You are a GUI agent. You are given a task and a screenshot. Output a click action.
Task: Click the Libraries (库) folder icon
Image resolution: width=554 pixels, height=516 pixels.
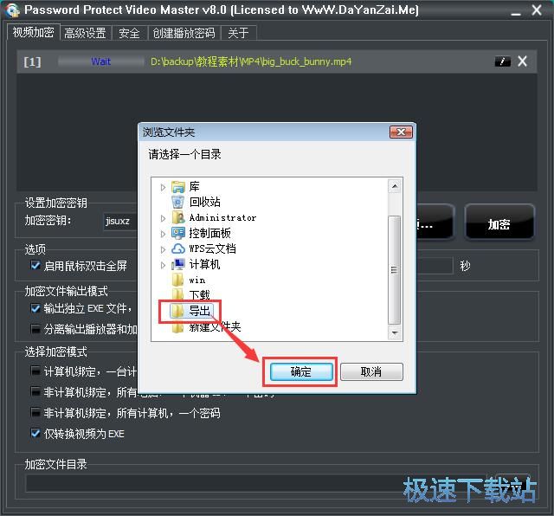[178, 187]
